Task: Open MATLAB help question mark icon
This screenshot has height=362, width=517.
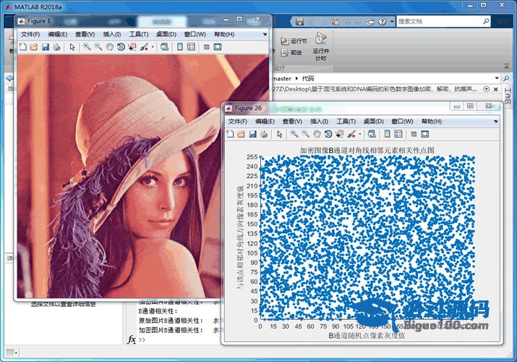Action: coord(382,22)
